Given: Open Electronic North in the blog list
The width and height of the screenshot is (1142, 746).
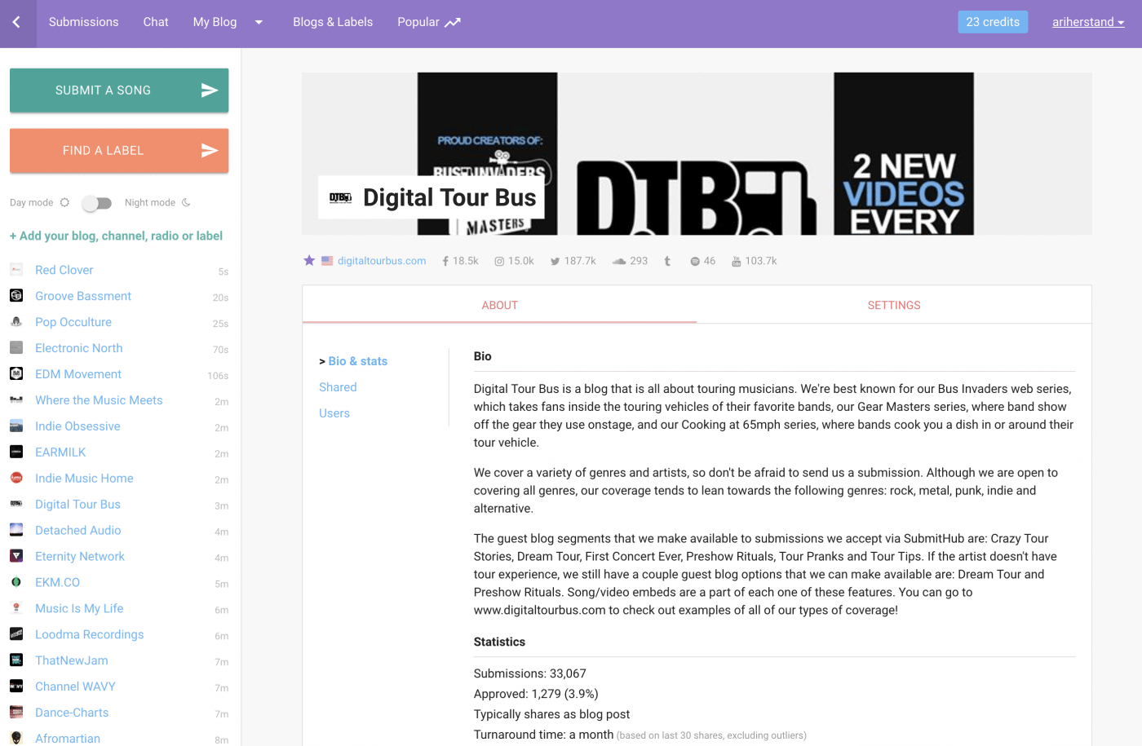Looking at the screenshot, I should [79, 348].
